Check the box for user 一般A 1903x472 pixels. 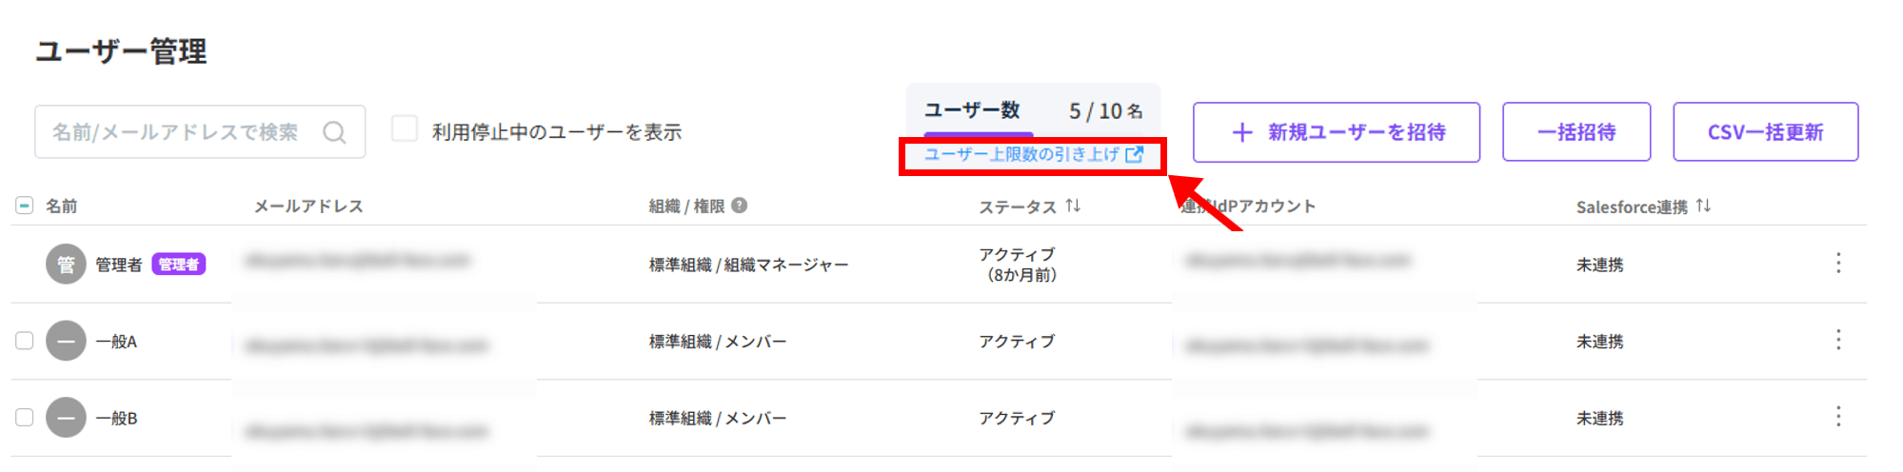(x=25, y=341)
